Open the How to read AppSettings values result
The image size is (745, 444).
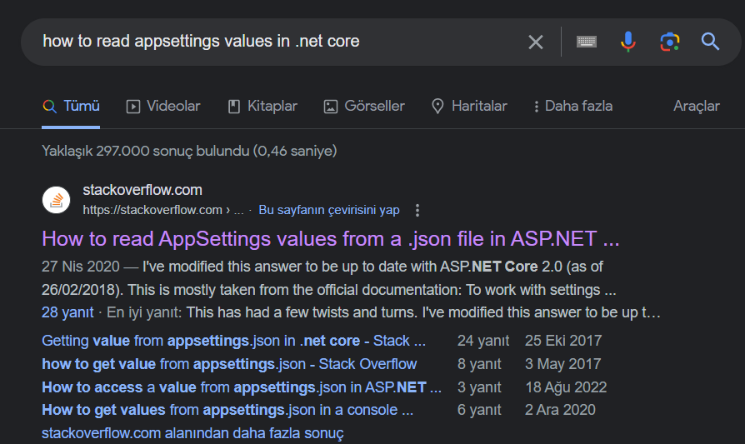[x=331, y=239]
